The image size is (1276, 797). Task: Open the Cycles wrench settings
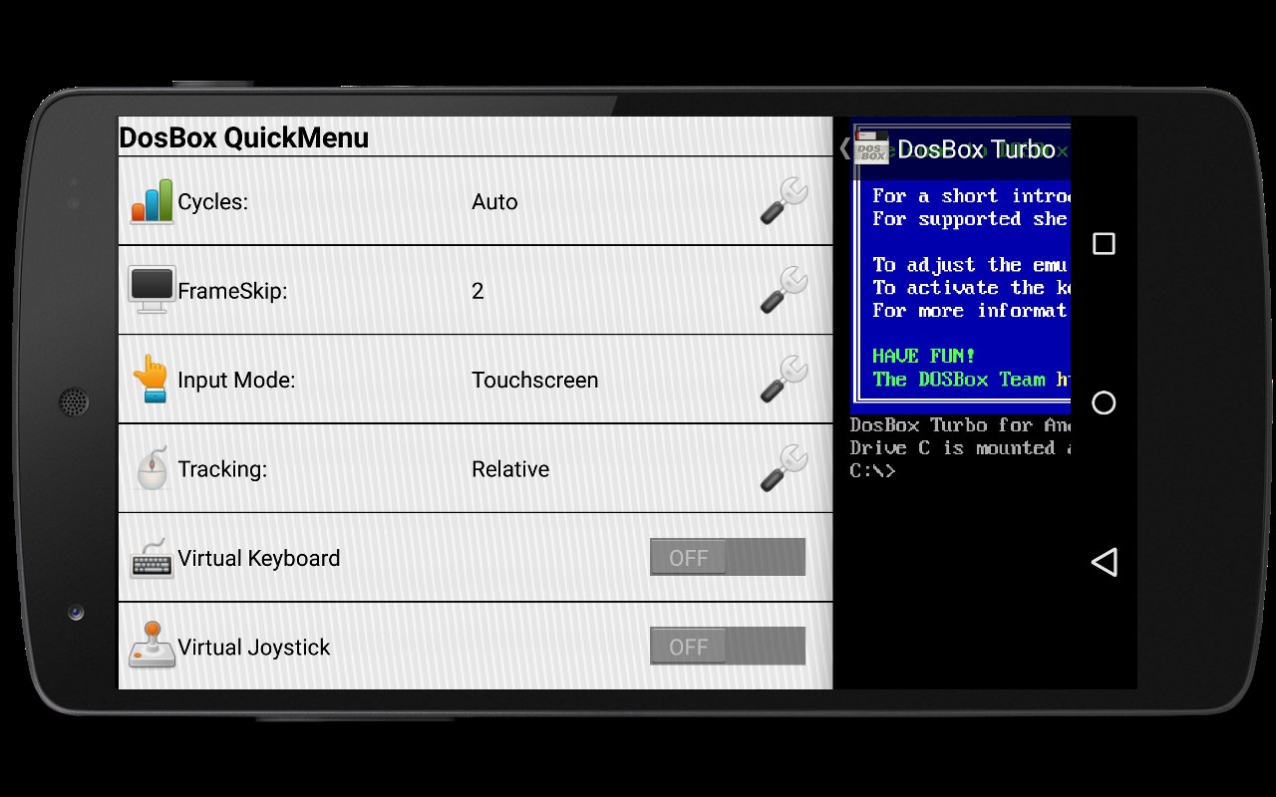(783, 201)
